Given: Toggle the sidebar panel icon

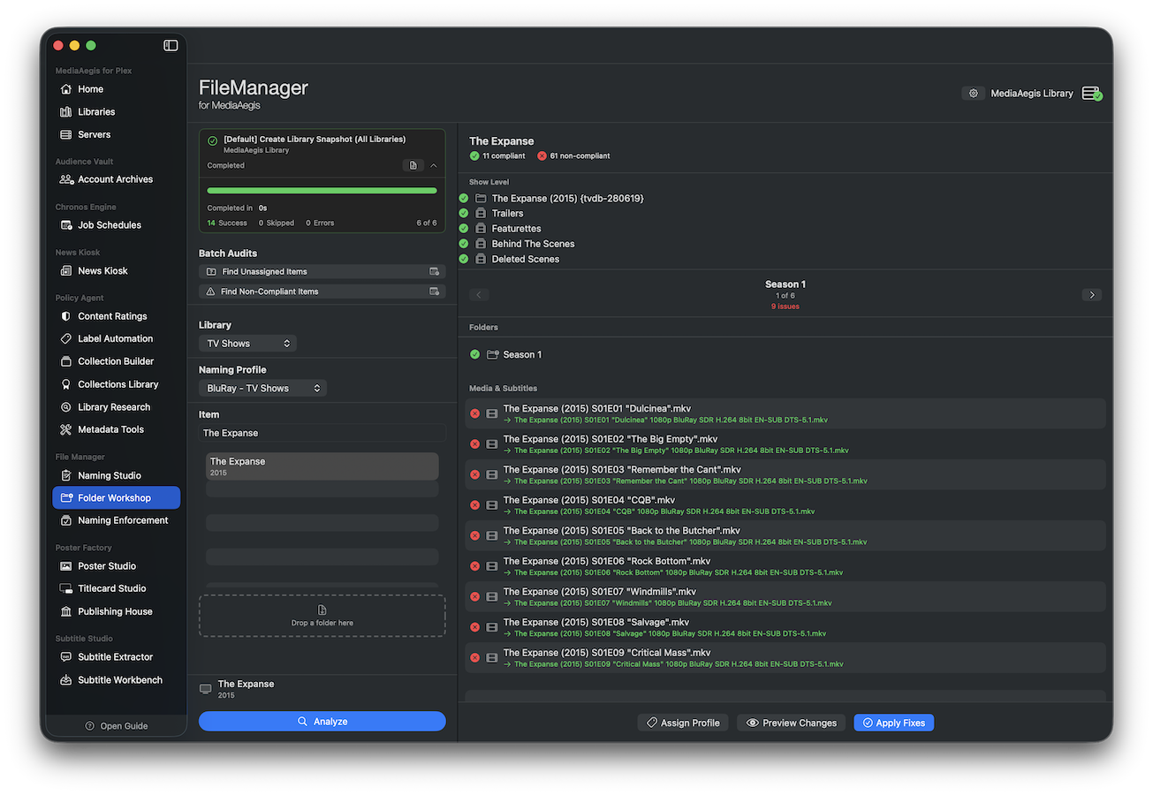Looking at the screenshot, I should (171, 45).
